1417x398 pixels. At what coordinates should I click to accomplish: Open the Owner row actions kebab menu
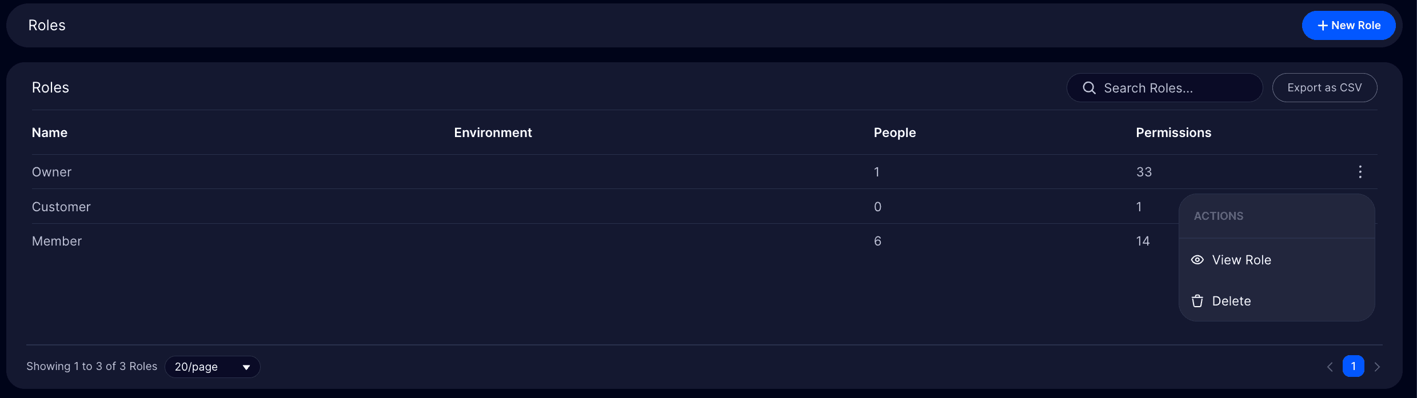pyautogui.click(x=1360, y=171)
